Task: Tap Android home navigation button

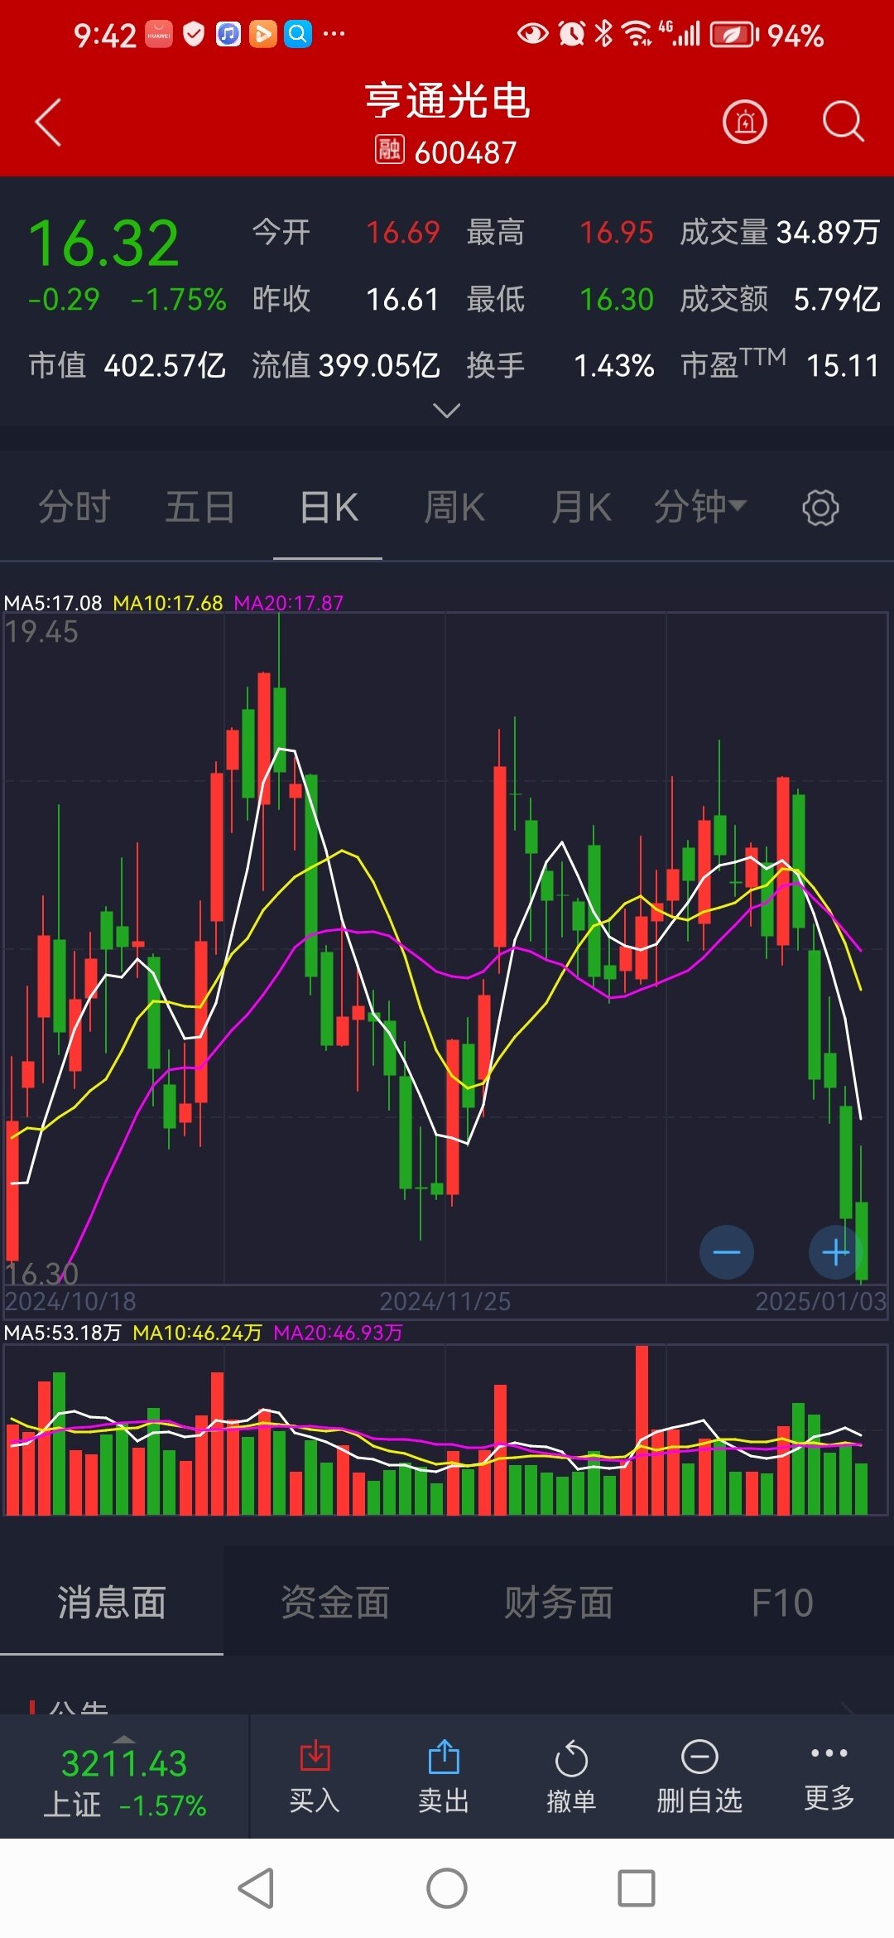Action: pyautogui.click(x=447, y=1888)
